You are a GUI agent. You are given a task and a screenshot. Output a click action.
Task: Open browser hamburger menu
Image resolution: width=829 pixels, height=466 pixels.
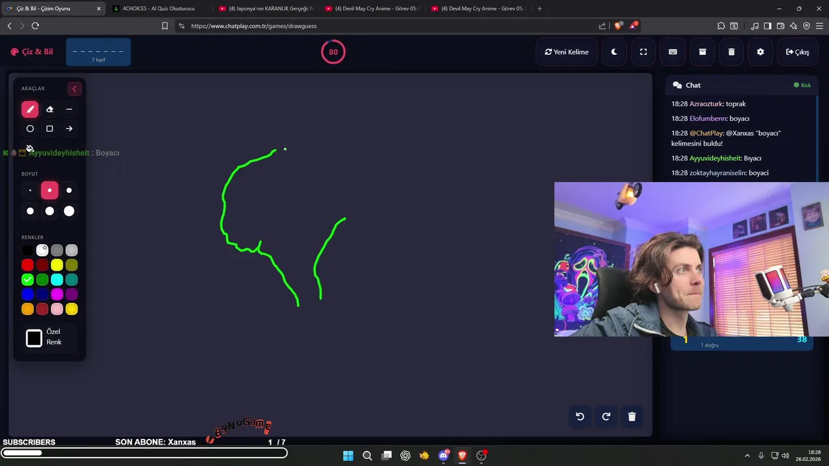(819, 26)
